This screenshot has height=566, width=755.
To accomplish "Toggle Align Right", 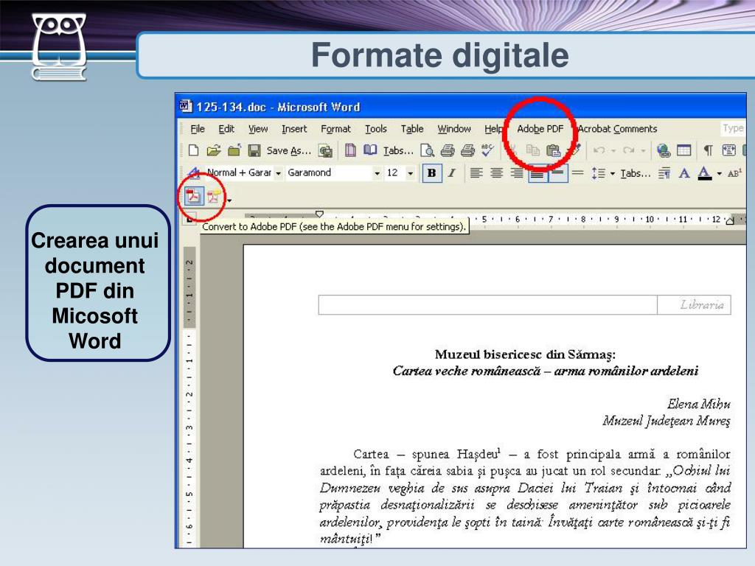I will [517, 172].
